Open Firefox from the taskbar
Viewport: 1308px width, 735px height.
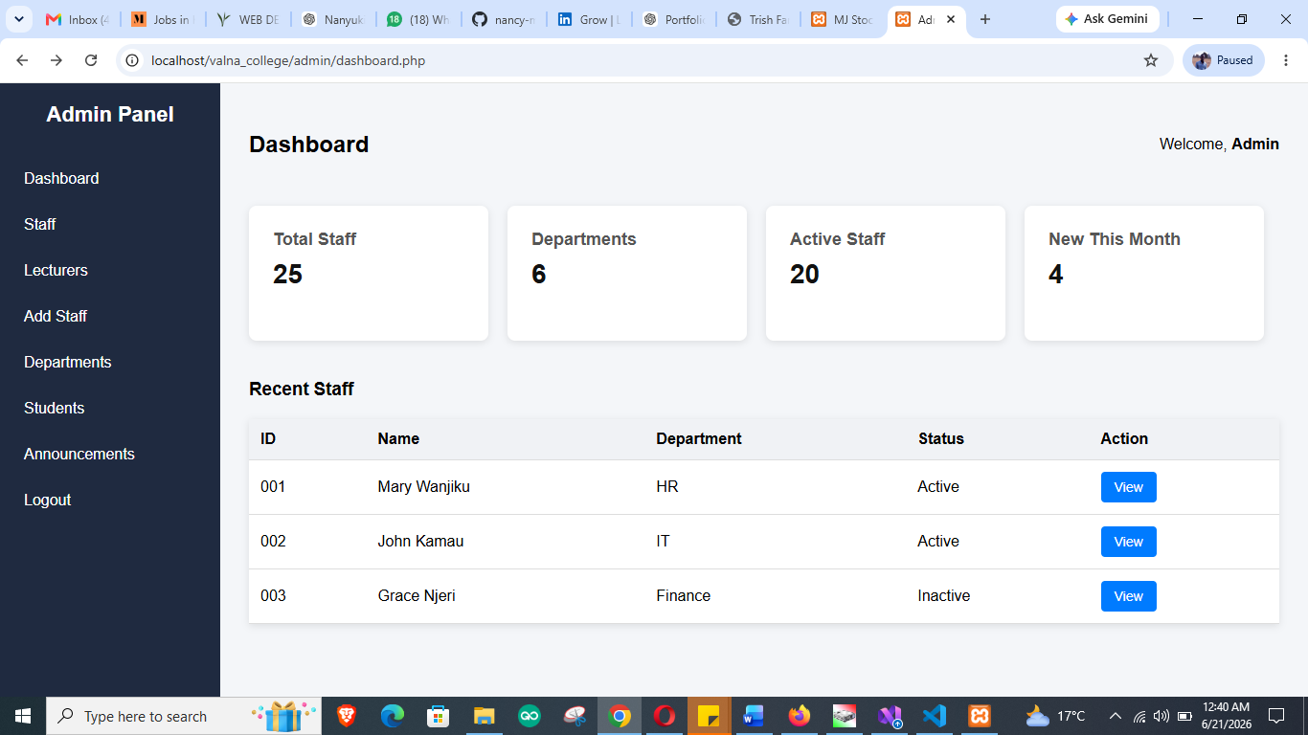coord(799,716)
